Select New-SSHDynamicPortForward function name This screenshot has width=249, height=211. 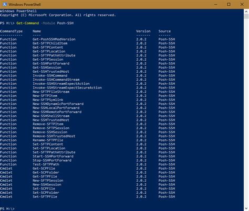tap(58, 104)
